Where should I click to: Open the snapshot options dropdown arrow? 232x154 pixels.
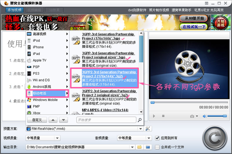click(x=197, y=116)
